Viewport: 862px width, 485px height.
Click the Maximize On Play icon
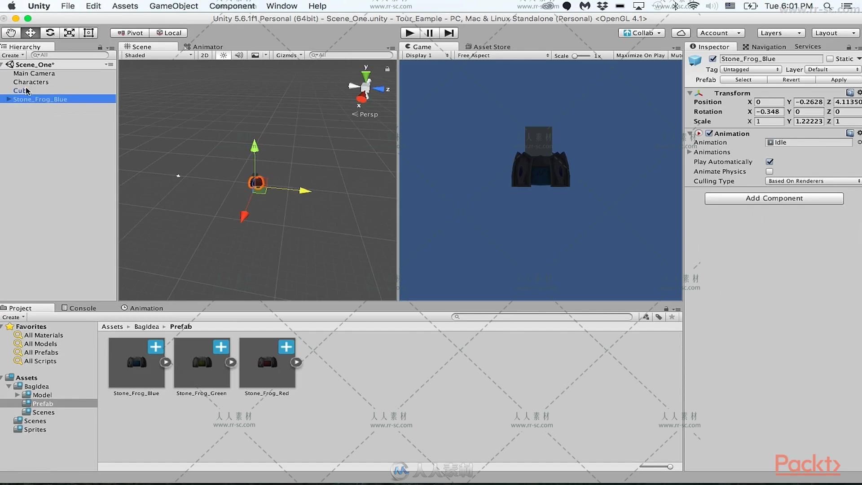tap(639, 55)
